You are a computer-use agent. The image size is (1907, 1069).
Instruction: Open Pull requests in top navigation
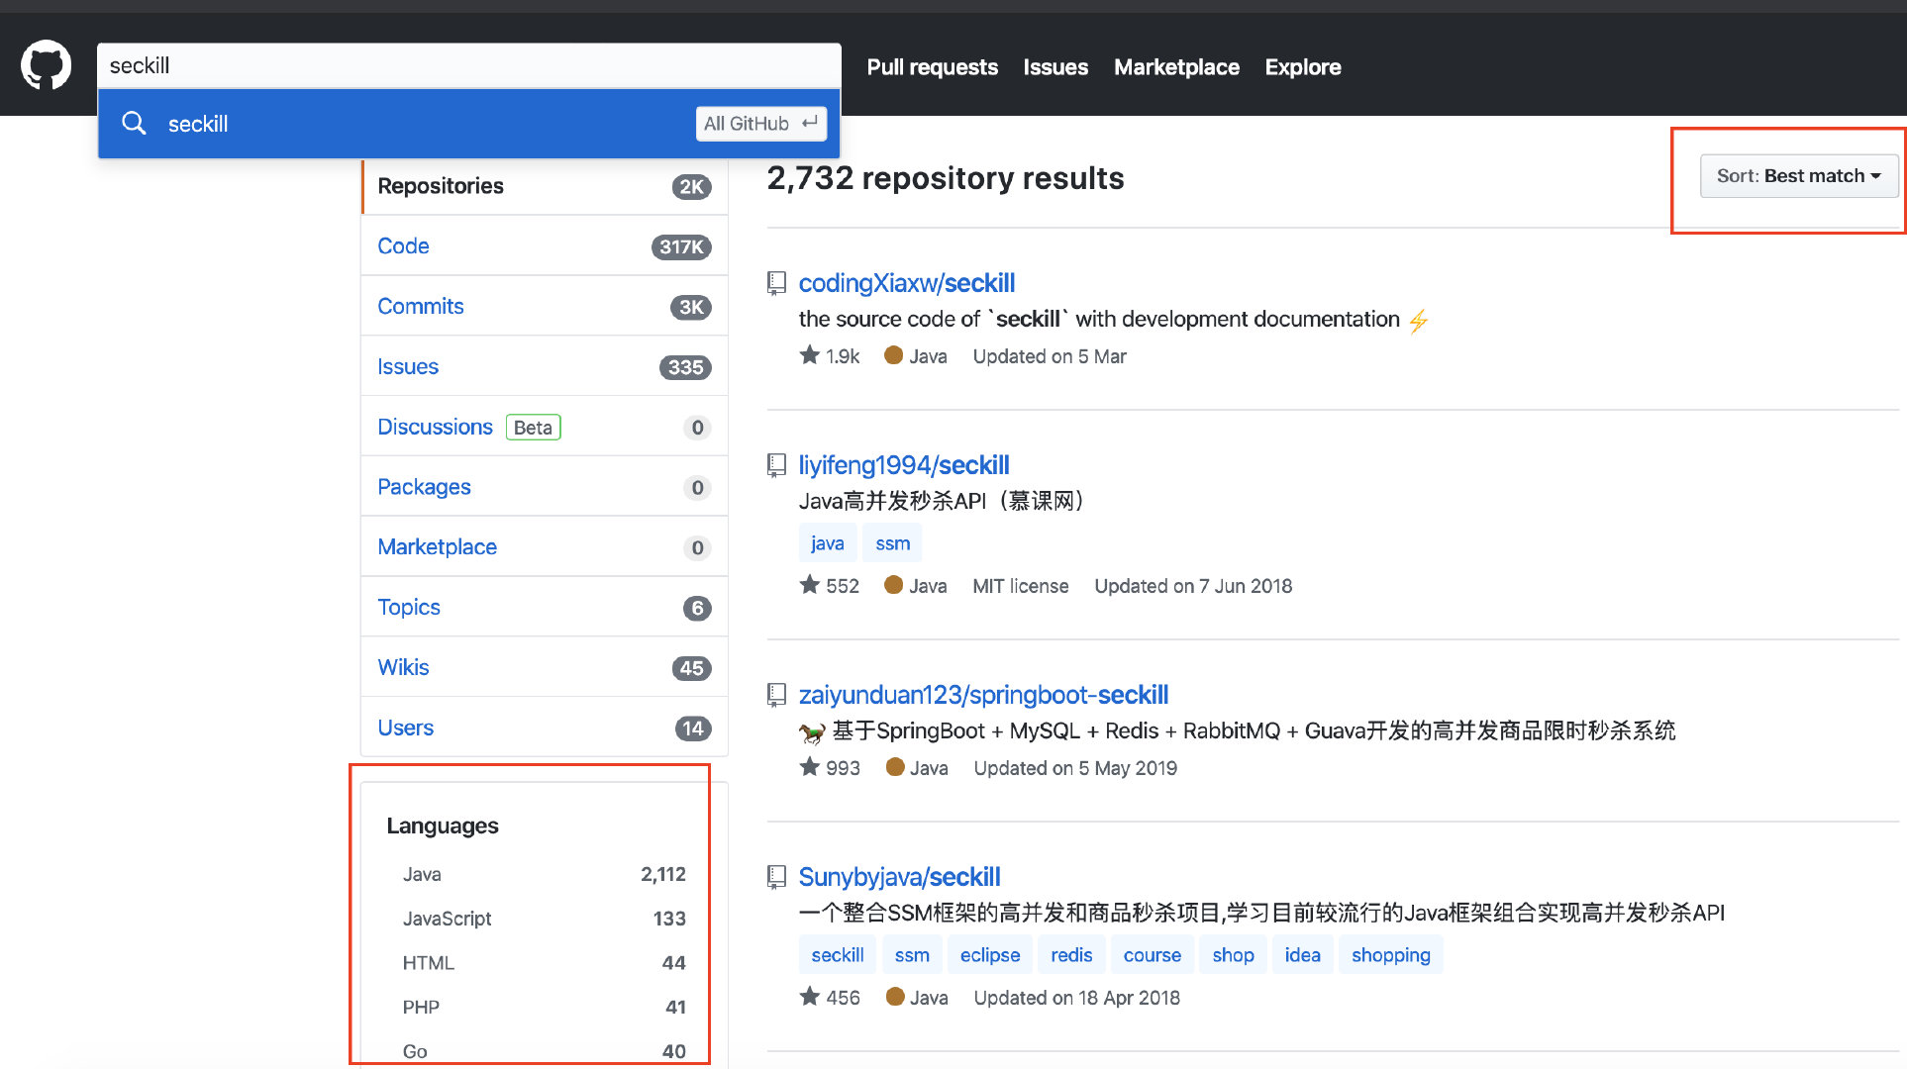pos(933,67)
